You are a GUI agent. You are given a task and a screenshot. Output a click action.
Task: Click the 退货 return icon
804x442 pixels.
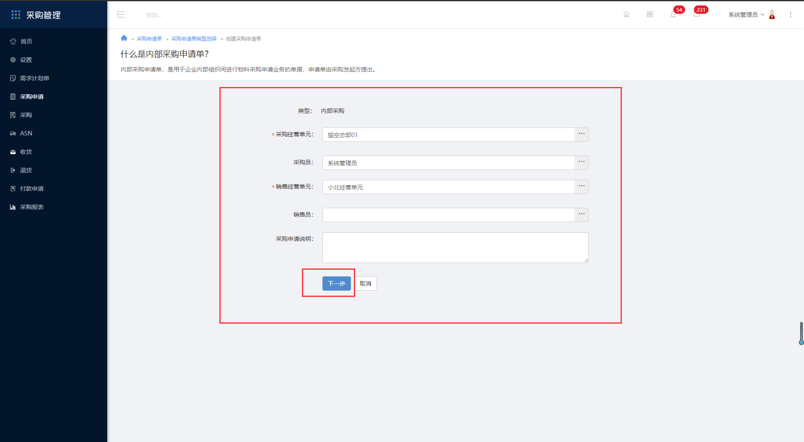13,170
